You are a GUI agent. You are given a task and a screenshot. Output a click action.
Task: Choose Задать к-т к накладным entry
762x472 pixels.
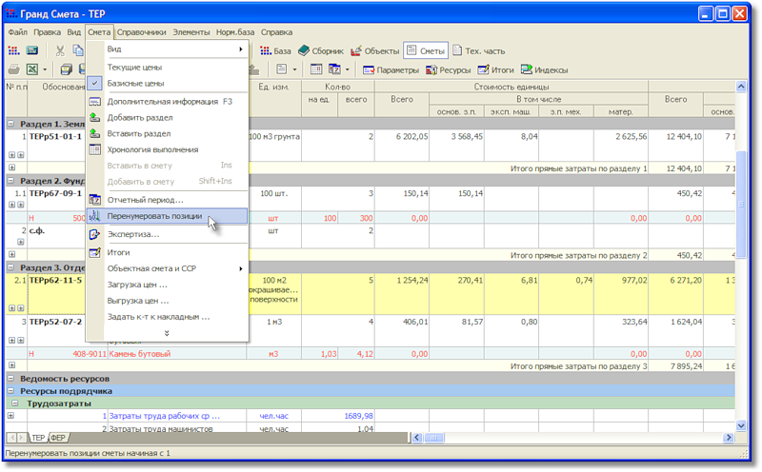[168, 317]
